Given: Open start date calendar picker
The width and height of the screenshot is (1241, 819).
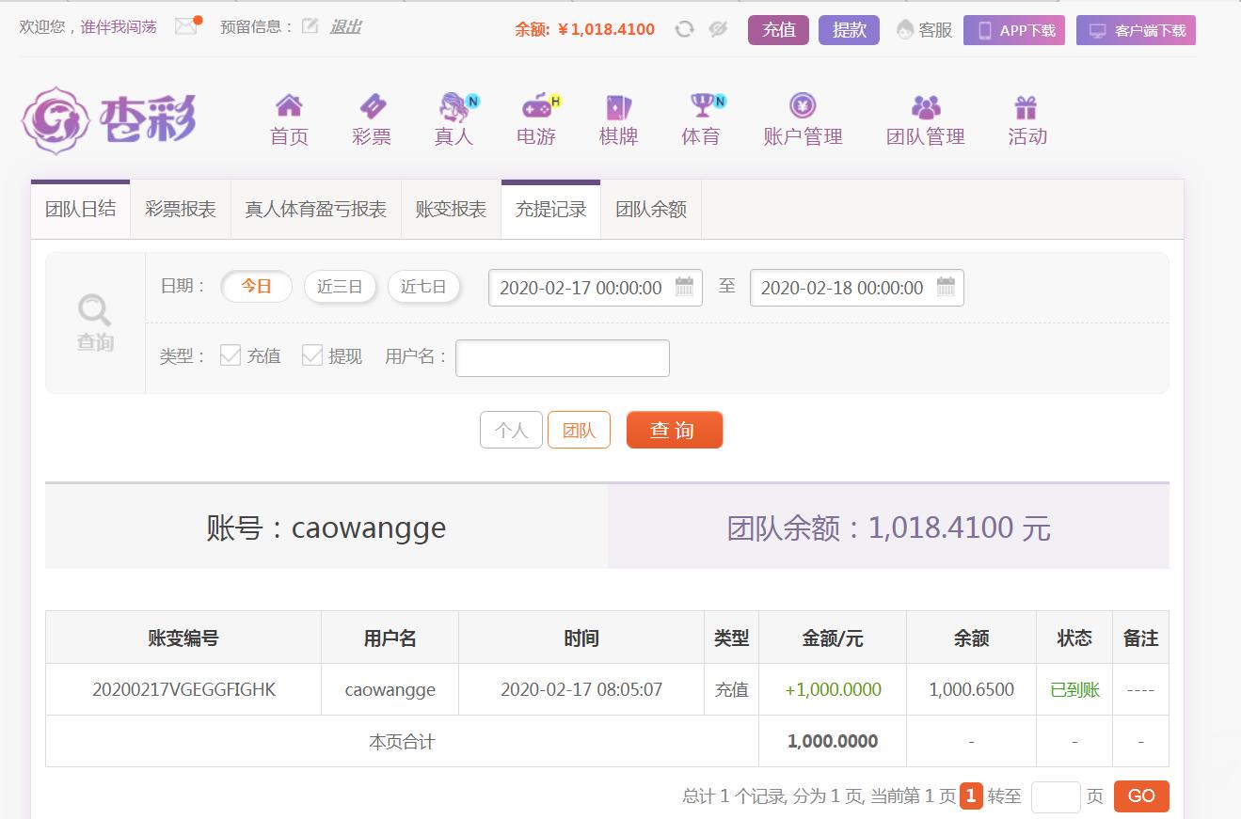Looking at the screenshot, I should point(685,287).
